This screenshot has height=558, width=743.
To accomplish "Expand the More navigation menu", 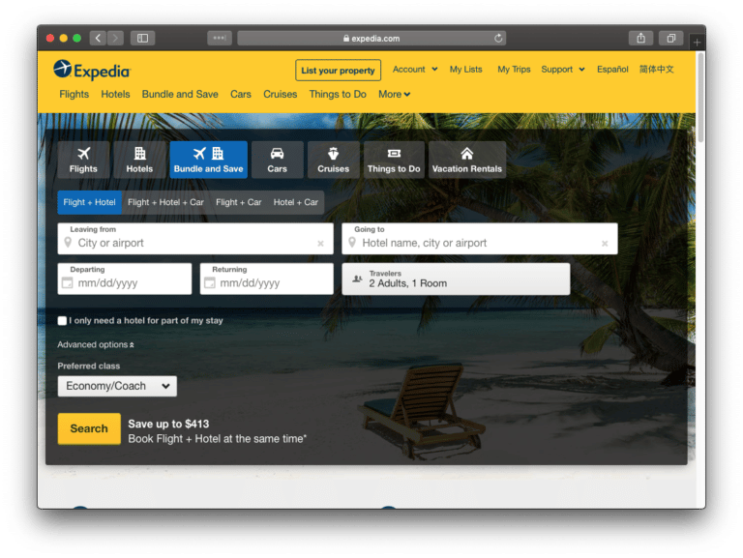I will click(x=395, y=94).
